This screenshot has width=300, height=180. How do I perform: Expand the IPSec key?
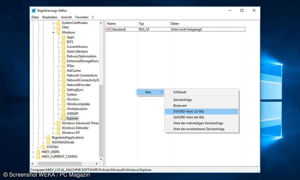coord(58,66)
